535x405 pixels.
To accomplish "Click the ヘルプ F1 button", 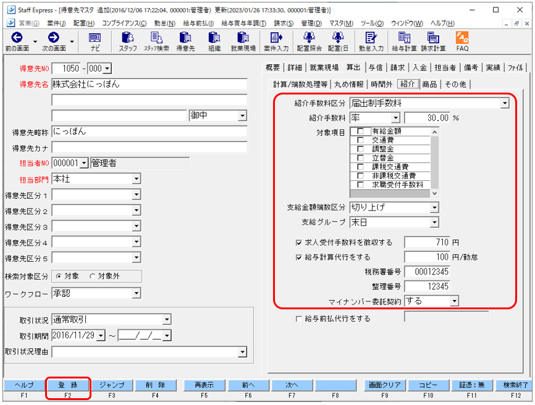I will pos(24,385).
